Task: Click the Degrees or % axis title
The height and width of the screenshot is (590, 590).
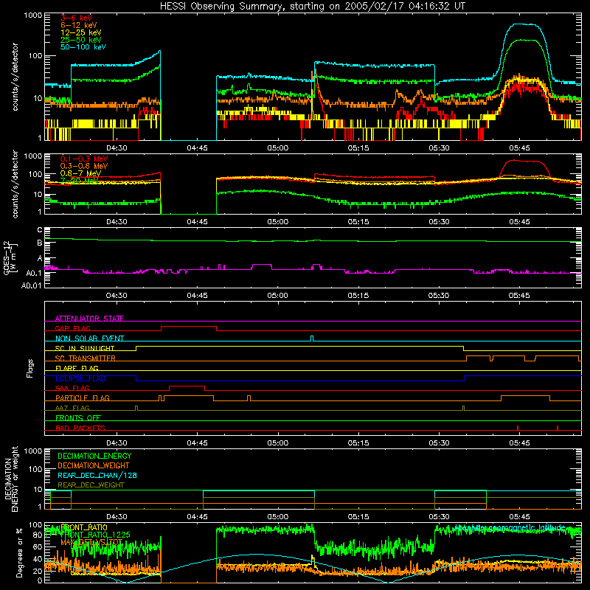Action: pyautogui.click(x=19, y=552)
